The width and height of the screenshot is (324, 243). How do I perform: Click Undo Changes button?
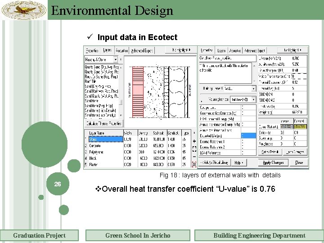point(295,152)
